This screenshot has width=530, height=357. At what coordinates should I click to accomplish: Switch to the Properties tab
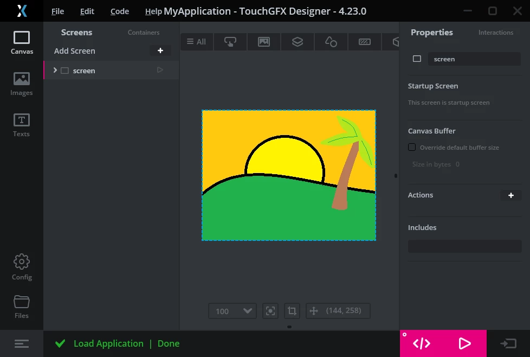[x=431, y=33]
